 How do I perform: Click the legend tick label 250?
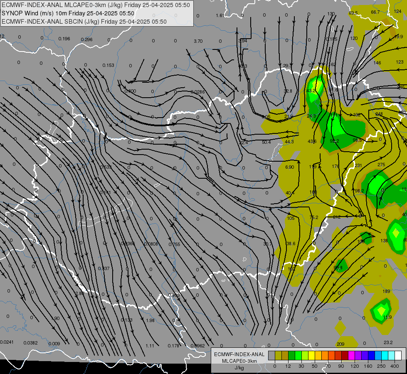click(381, 366)
